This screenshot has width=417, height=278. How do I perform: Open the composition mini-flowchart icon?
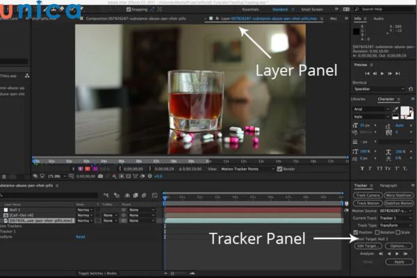[106, 195]
